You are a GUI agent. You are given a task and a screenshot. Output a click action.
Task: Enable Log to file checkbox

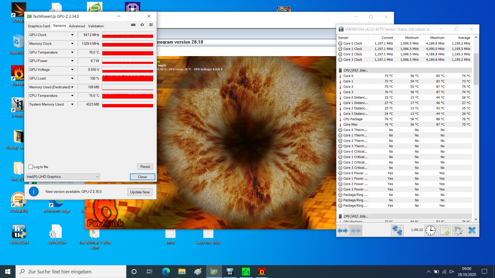coord(31,167)
